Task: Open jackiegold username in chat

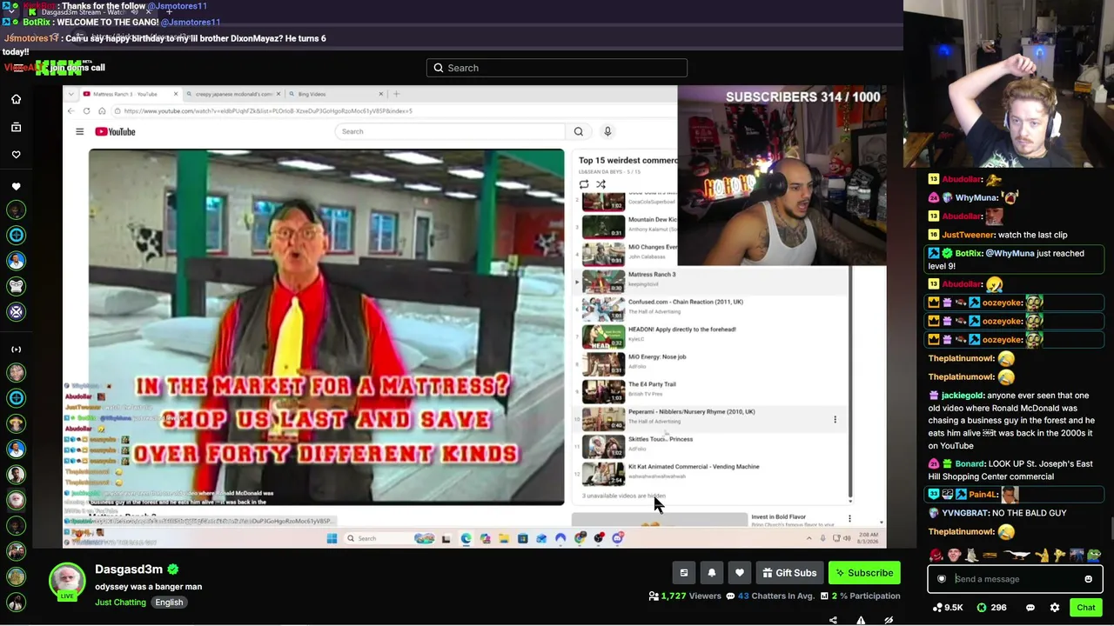Action: pos(962,396)
